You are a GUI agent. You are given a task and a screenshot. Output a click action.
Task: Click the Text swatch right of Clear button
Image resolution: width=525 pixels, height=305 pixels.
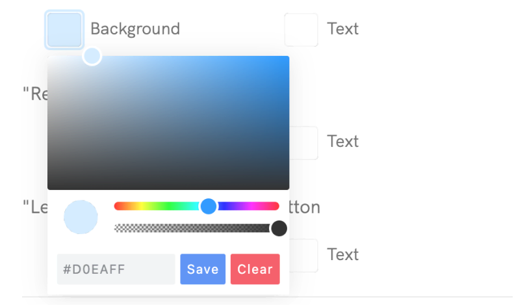tap(303, 255)
